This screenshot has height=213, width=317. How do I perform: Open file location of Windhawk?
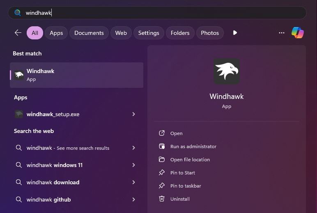click(190, 160)
